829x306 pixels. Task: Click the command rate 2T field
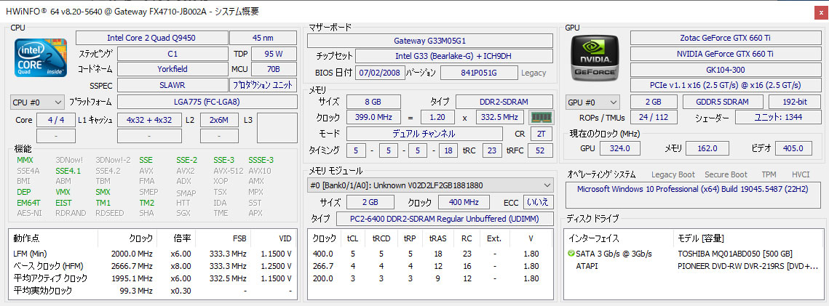point(542,134)
